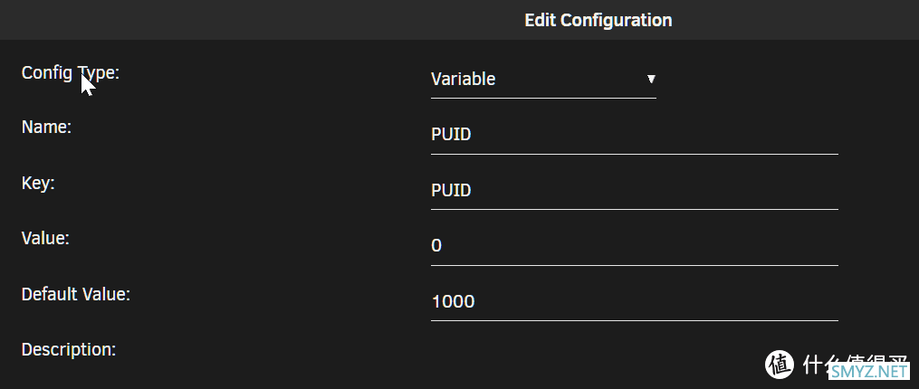Click the SMYZ.NET watermark link

click(x=869, y=371)
